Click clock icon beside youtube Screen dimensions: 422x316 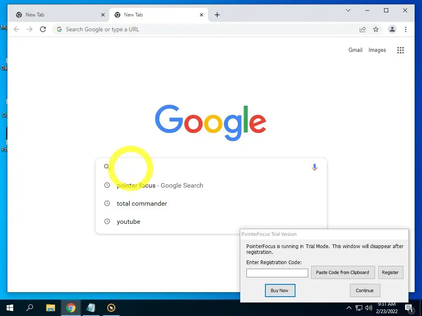(107, 221)
